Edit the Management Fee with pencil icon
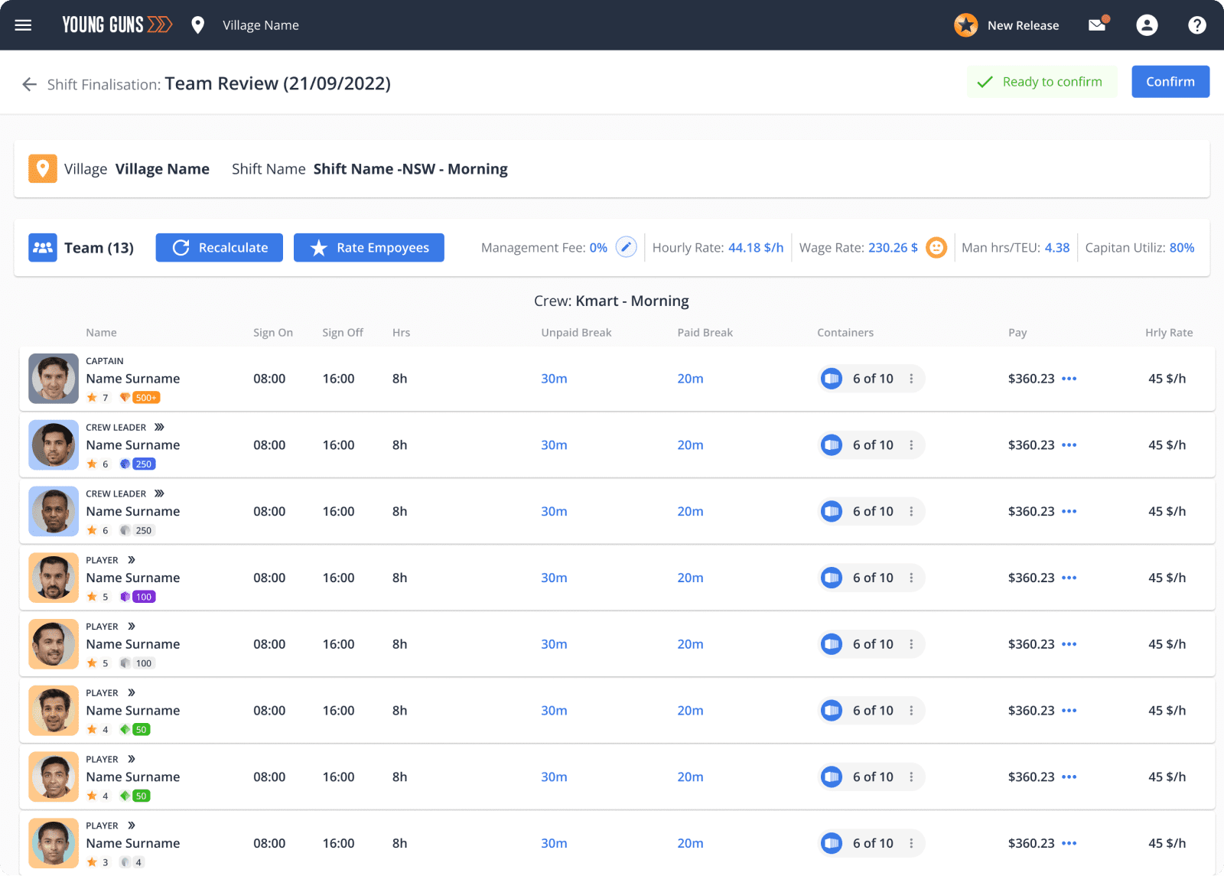Viewport: 1224px width, 876px height. [x=626, y=247]
